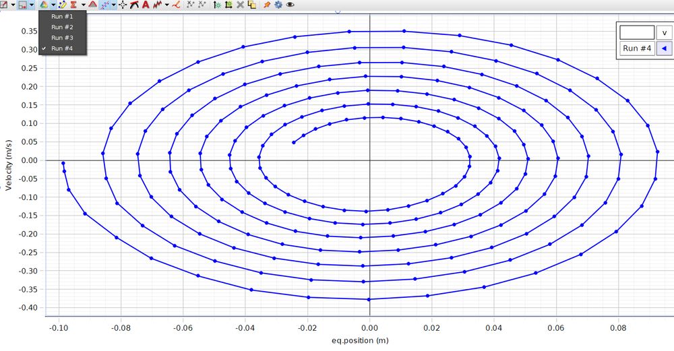The image size is (674, 351).
Task: Select the draw prediction tool
Action: point(176,5)
